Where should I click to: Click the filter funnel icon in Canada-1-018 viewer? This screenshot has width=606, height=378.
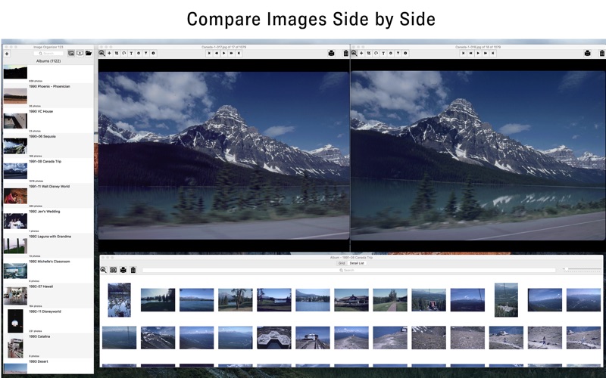[398, 53]
